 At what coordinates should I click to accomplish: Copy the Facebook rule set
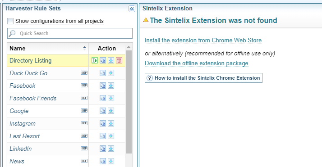coord(103,86)
